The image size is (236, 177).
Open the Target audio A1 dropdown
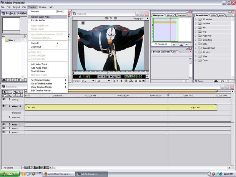coord(103,81)
